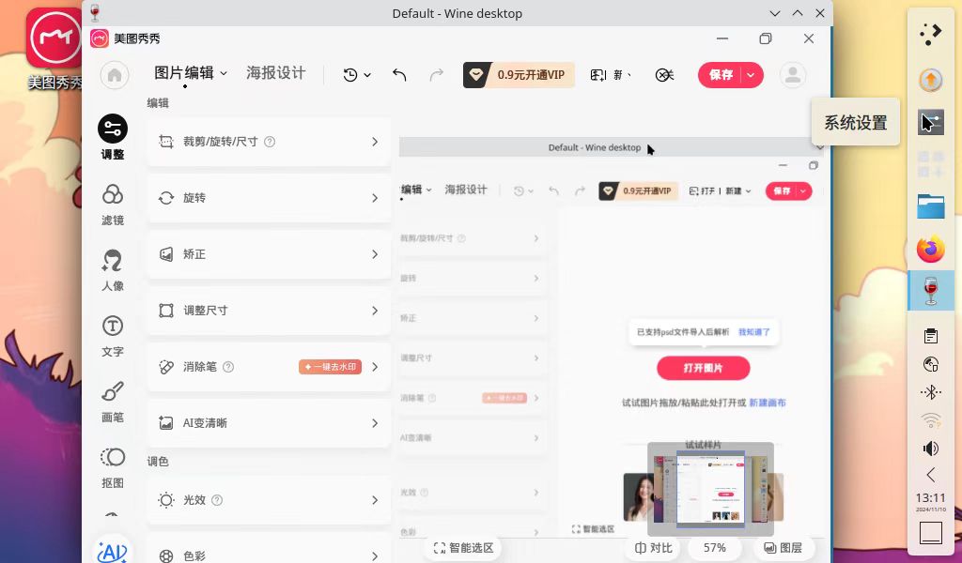Open the 抠图 cutout tool

pyautogui.click(x=113, y=467)
